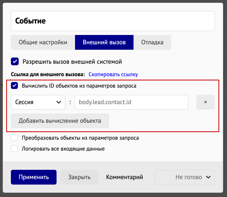Enable Логировать все входящие данные checkbox
Image resolution: width=227 pixels, height=197 pixels.
pyautogui.click(x=14, y=148)
